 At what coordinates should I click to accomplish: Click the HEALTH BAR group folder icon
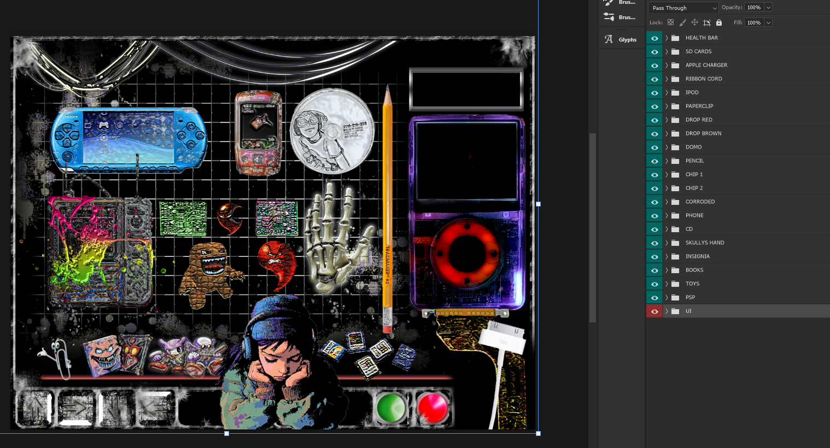click(x=675, y=38)
